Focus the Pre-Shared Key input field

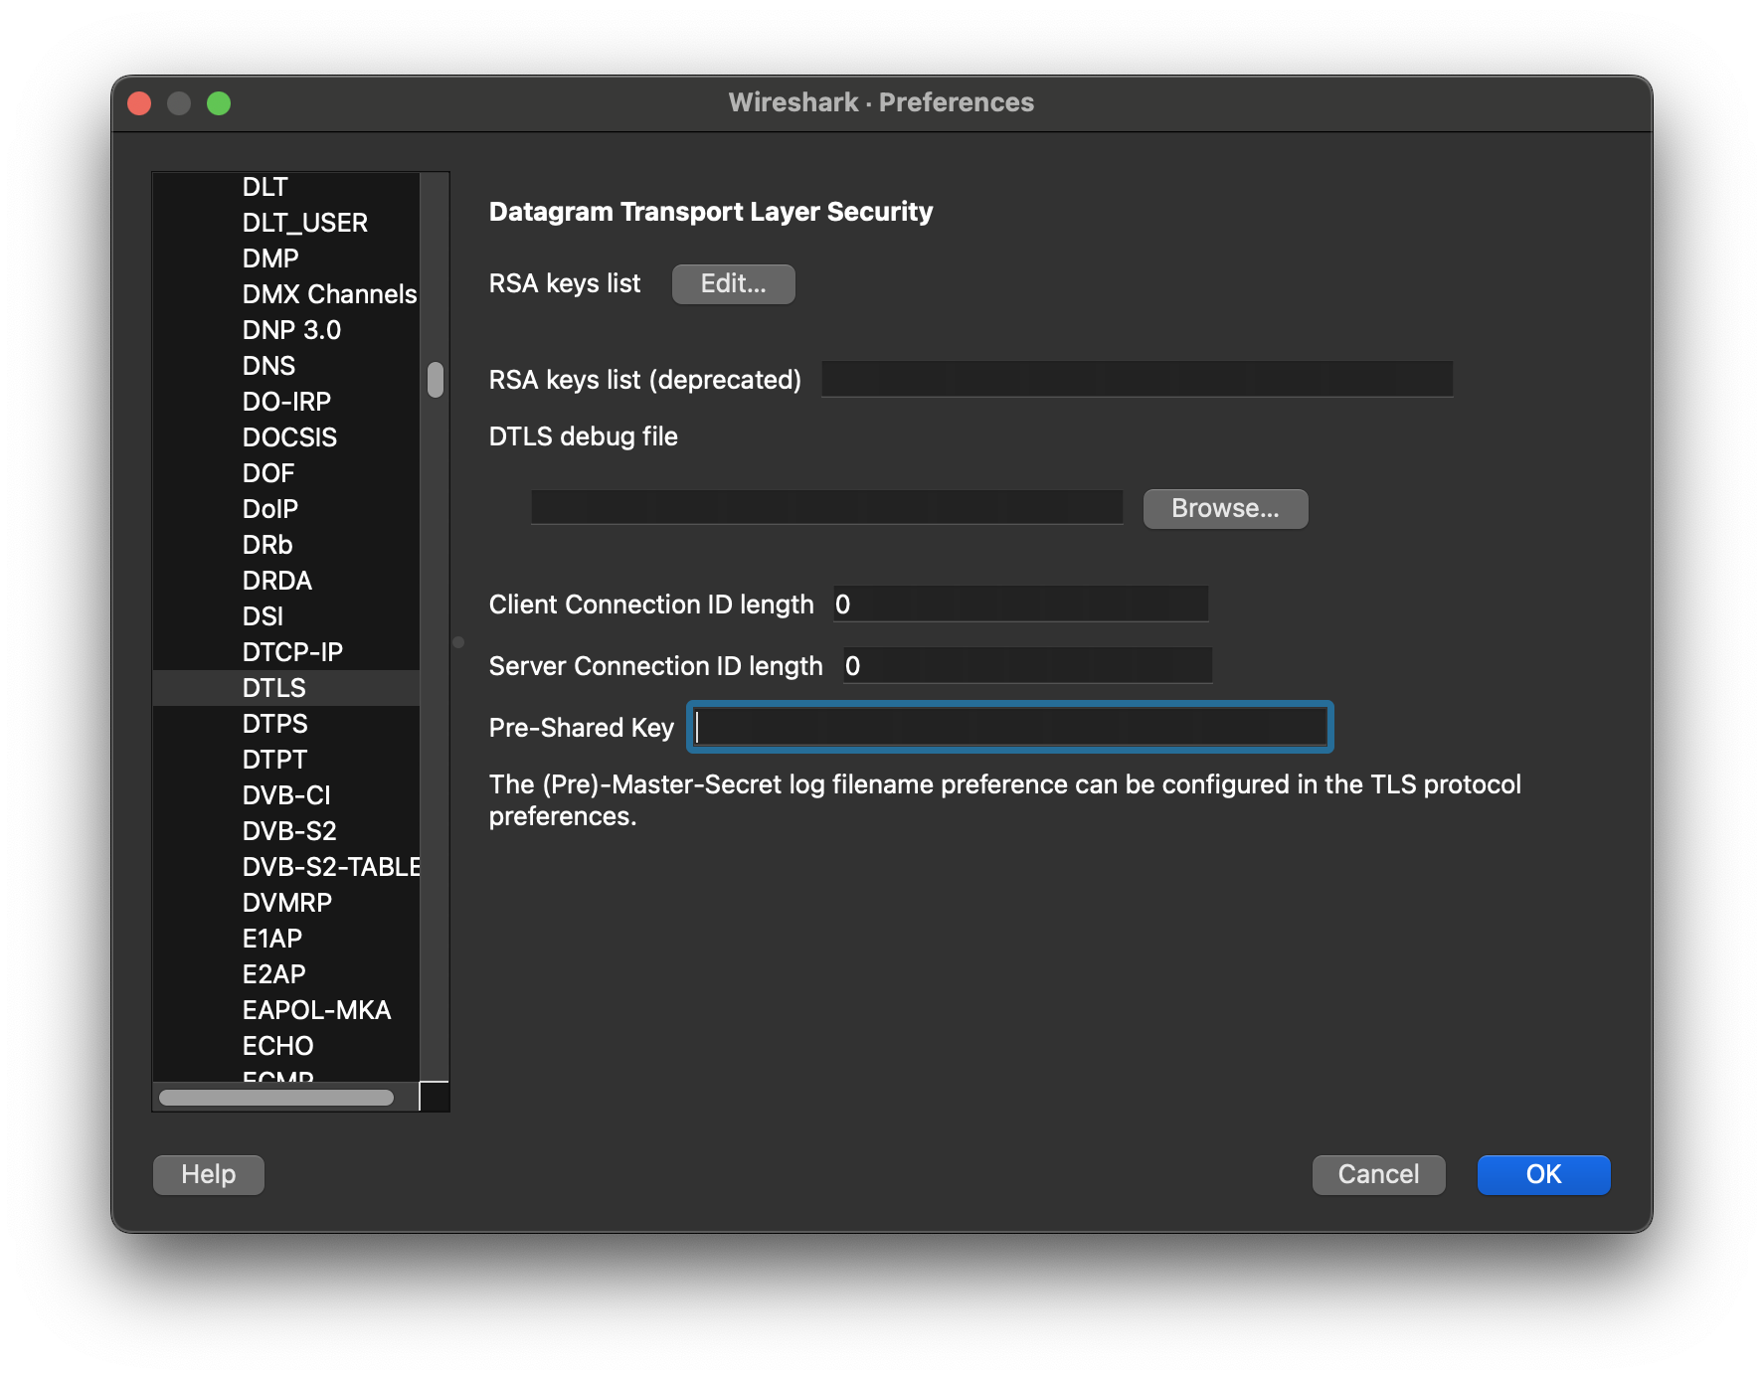coord(1009,728)
